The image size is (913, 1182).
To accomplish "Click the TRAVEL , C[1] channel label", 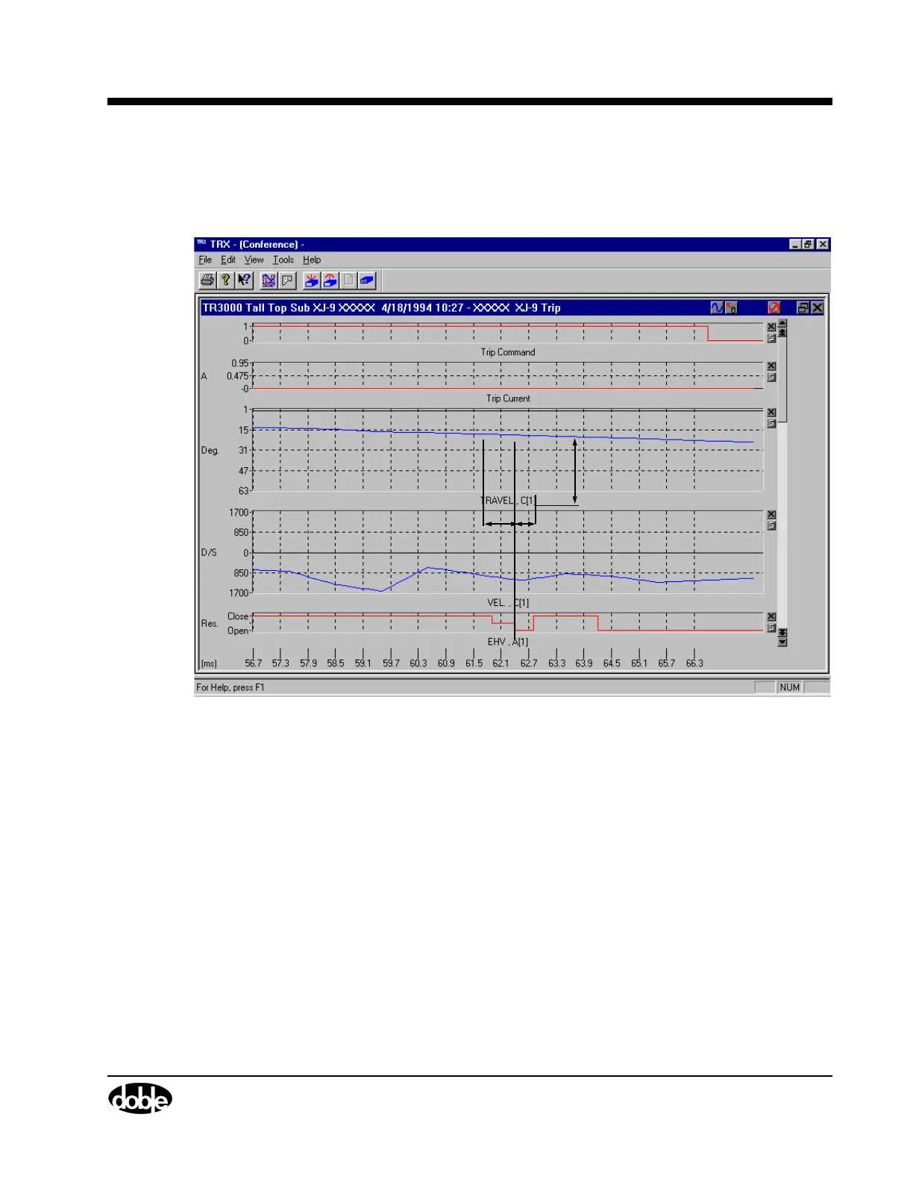I will (508, 501).
